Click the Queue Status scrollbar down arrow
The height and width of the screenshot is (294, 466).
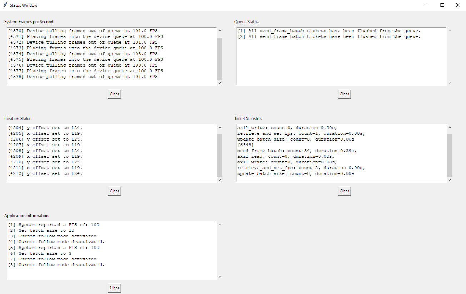449,83
